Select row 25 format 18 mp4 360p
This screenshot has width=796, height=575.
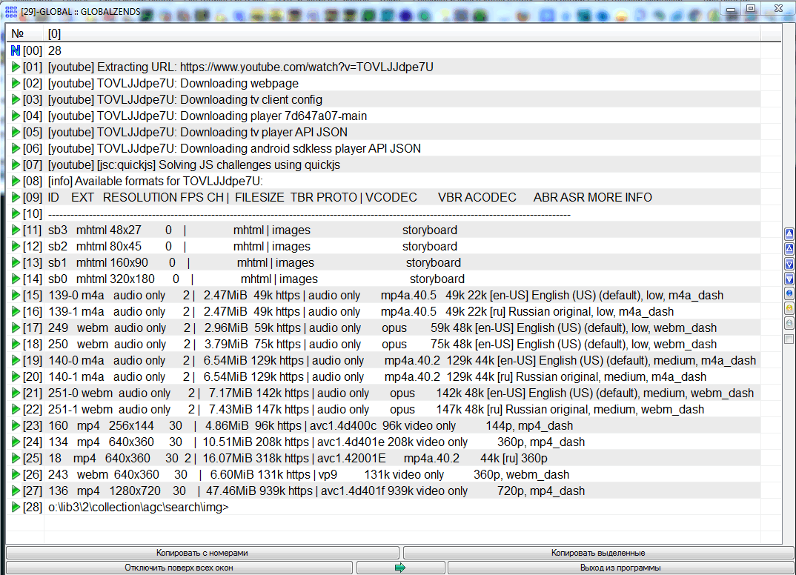click(x=296, y=459)
